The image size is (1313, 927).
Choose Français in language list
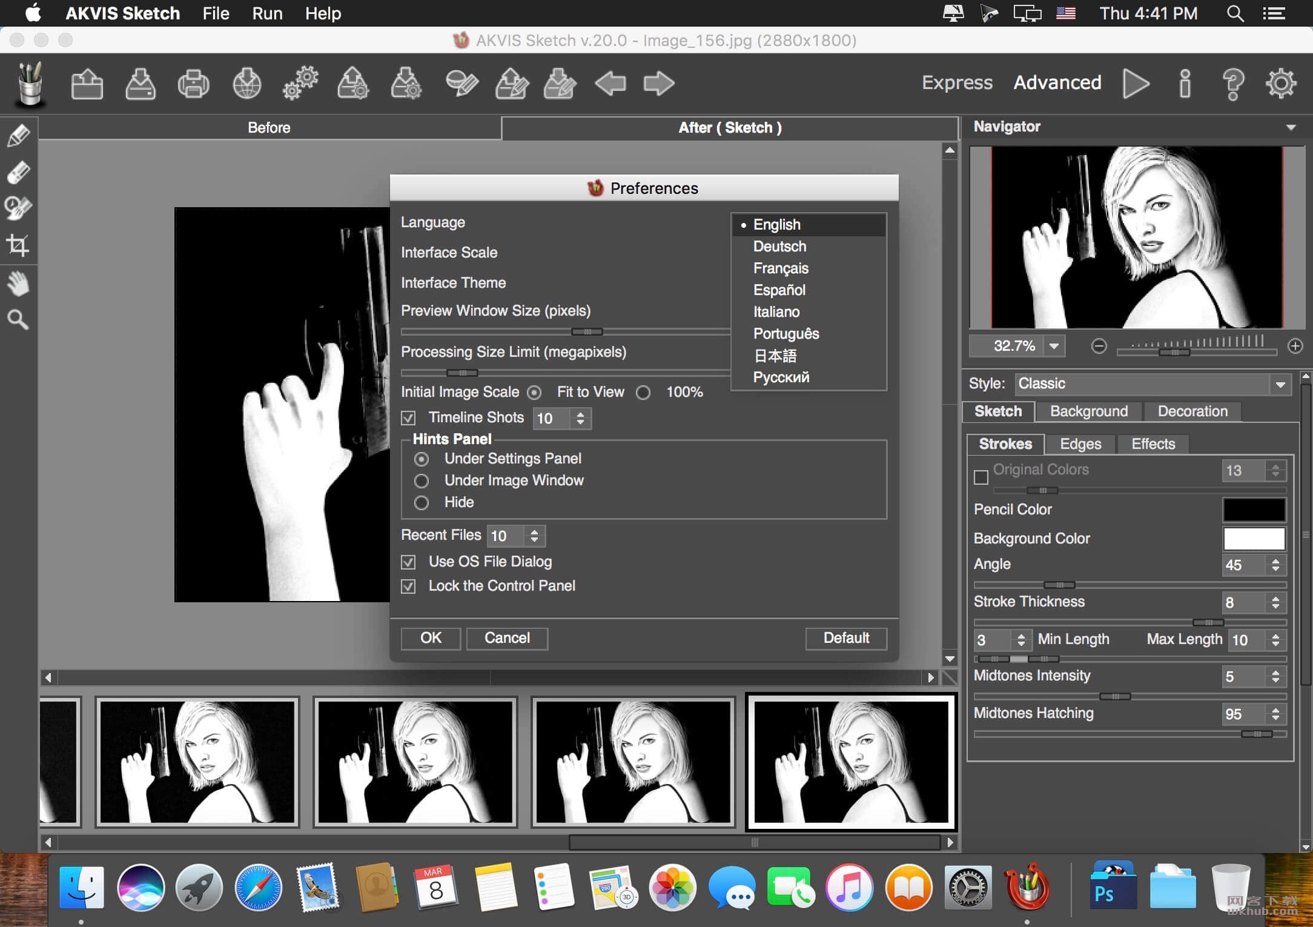781,268
